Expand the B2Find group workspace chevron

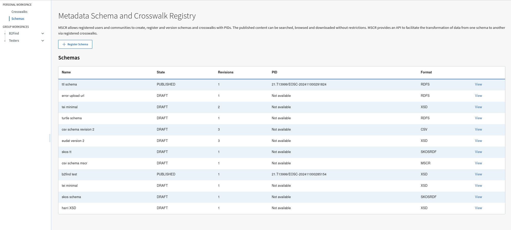point(43,33)
